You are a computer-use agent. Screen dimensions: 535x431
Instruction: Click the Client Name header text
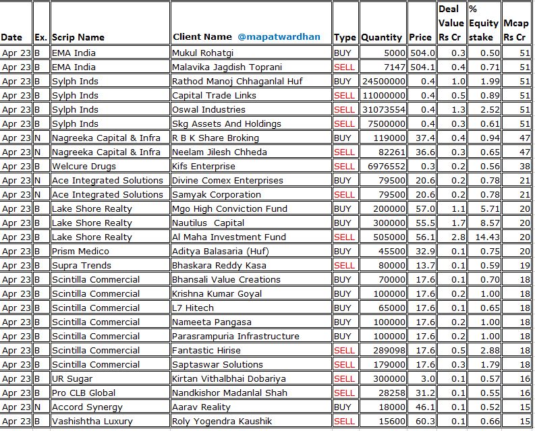click(x=202, y=37)
